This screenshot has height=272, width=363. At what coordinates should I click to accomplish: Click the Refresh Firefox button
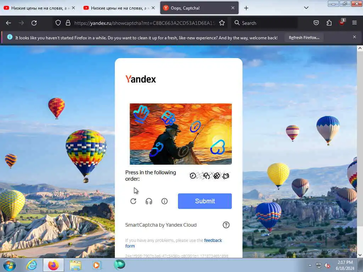click(x=304, y=38)
